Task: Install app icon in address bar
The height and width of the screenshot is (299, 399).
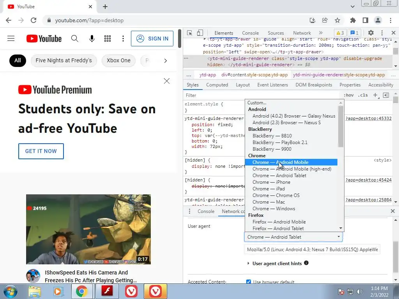Action: [312, 20]
